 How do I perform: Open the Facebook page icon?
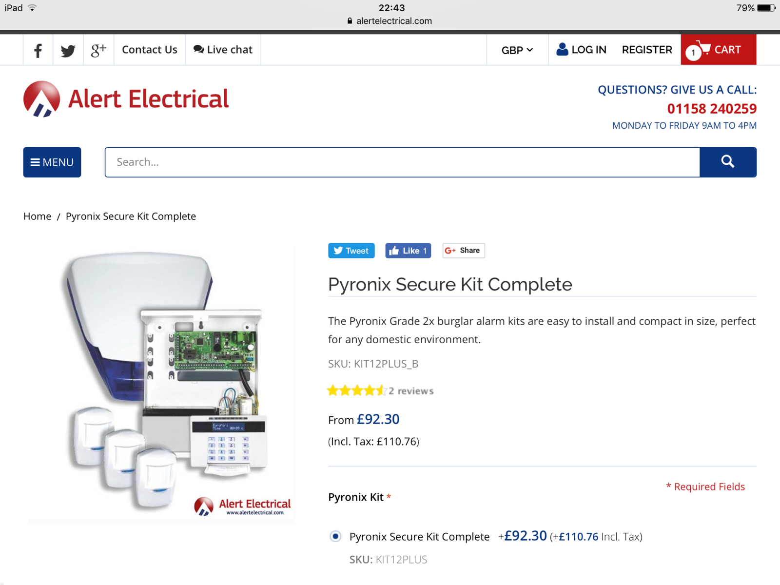tap(38, 50)
